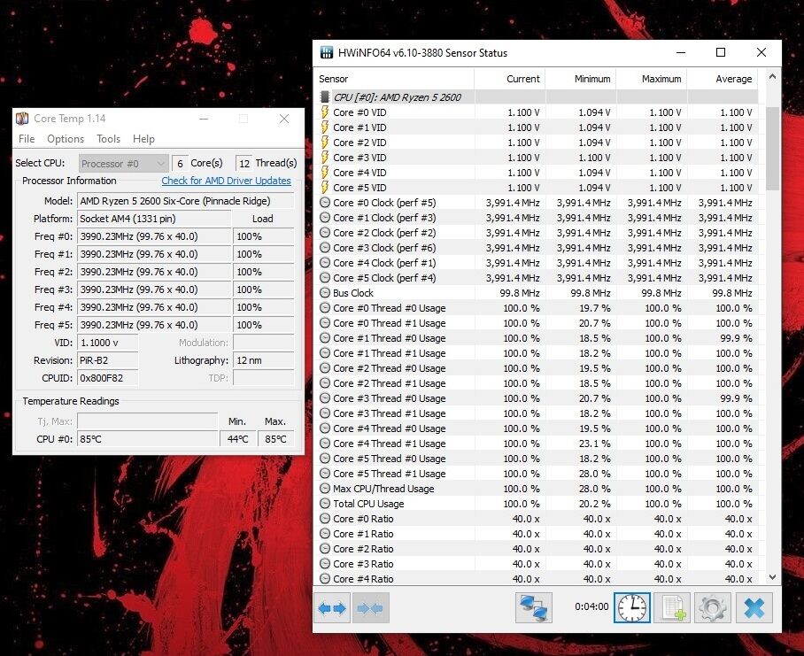This screenshot has width=804, height=656.
Task: Click the elapsed time 0:04:00 readout
Action: coord(591,606)
